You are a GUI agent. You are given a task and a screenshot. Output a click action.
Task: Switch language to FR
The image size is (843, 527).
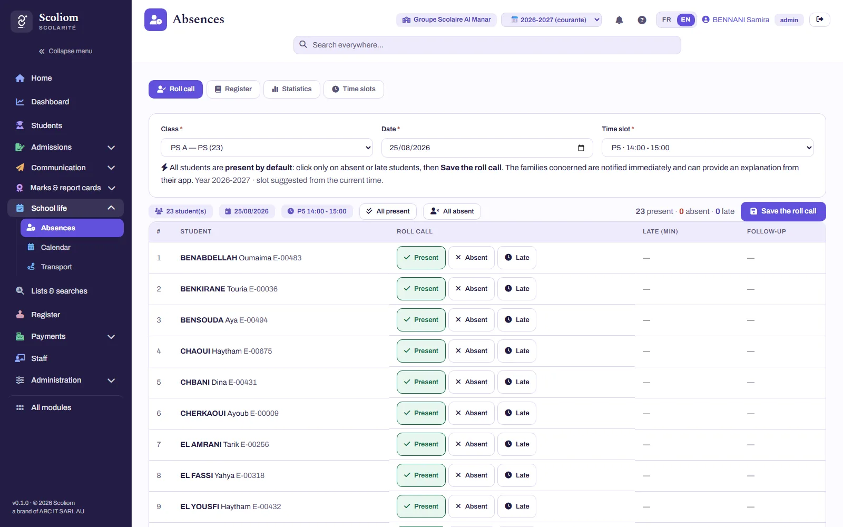(666, 19)
